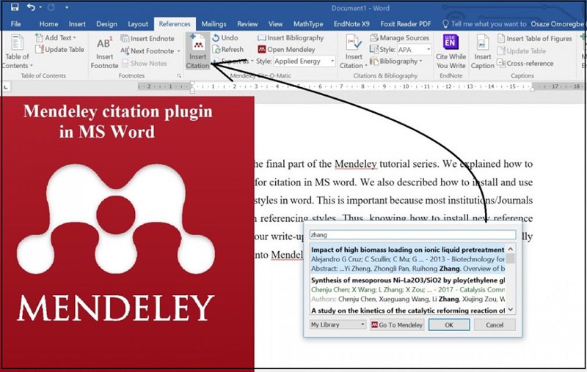
Task: Click Manage Sources
Action: (x=399, y=38)
